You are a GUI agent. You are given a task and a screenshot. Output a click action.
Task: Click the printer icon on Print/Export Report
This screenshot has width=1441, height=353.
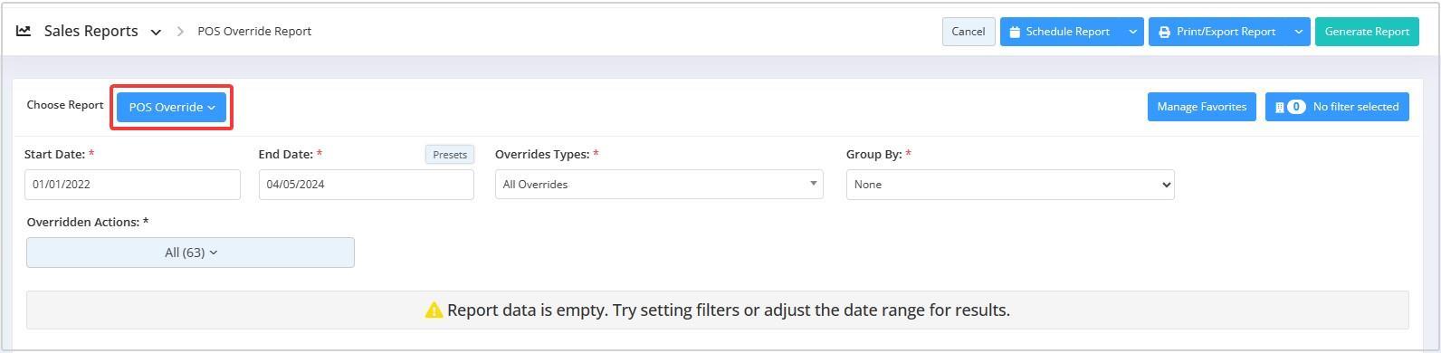(x=1164, y=32)
